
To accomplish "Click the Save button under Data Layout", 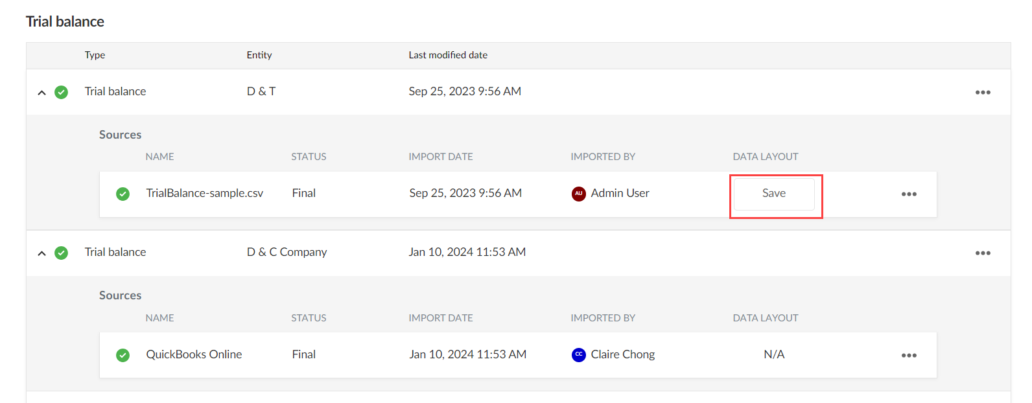I will pyautogui.click(x=775, y=193).
